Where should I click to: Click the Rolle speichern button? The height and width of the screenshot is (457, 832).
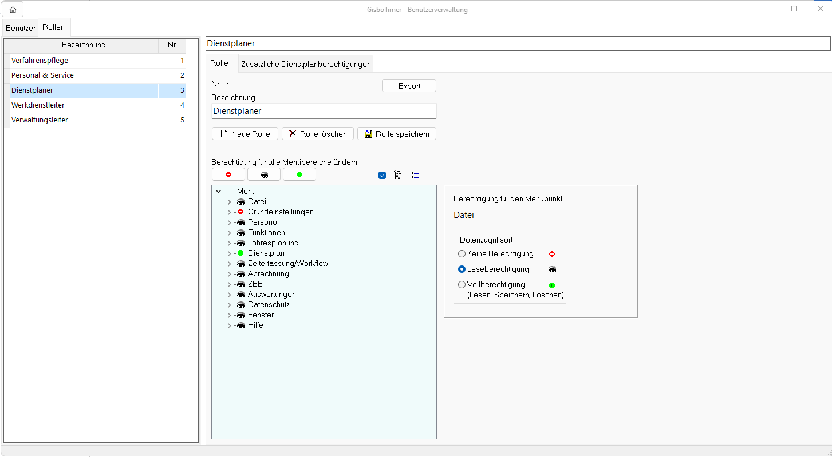[x=397, y=134]
